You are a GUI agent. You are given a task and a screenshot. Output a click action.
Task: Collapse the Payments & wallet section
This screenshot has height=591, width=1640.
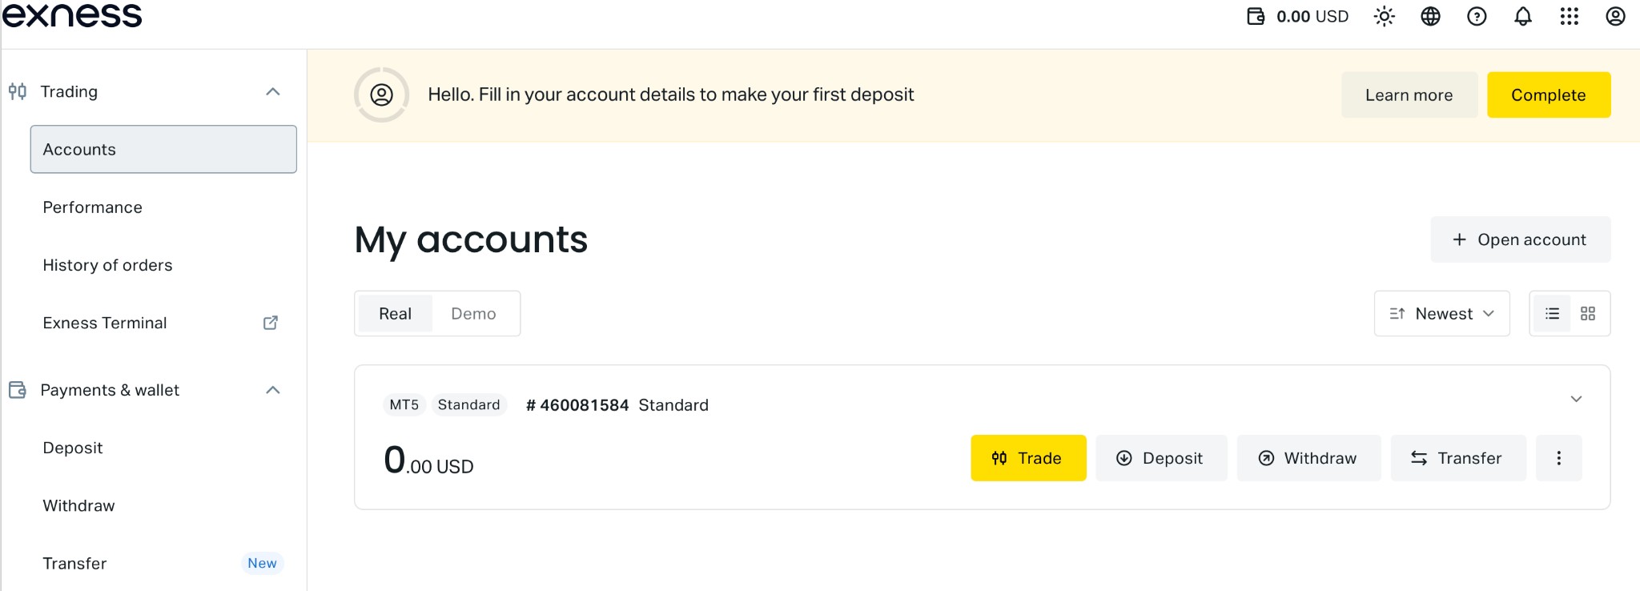click(273, 390)
